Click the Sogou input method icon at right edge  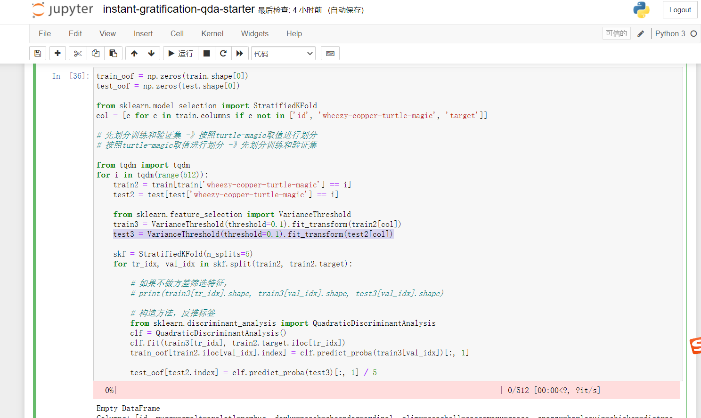695,346
